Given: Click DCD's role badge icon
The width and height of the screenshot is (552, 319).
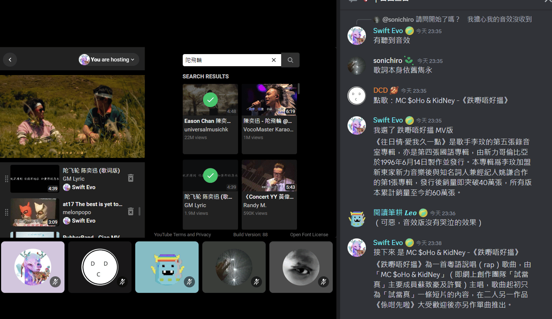Looking at the screenshot, I should pos(394,90).
